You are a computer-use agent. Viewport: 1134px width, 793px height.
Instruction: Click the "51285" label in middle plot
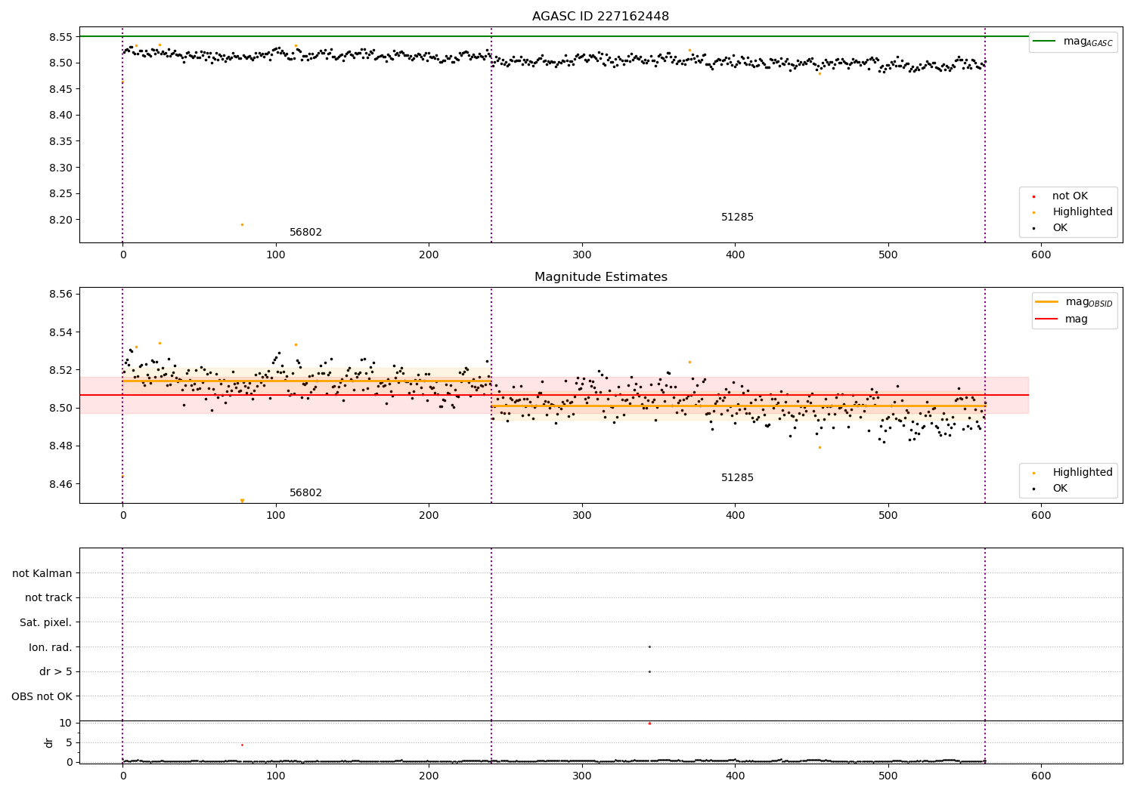pyautogui.click(x=737, y=478)
